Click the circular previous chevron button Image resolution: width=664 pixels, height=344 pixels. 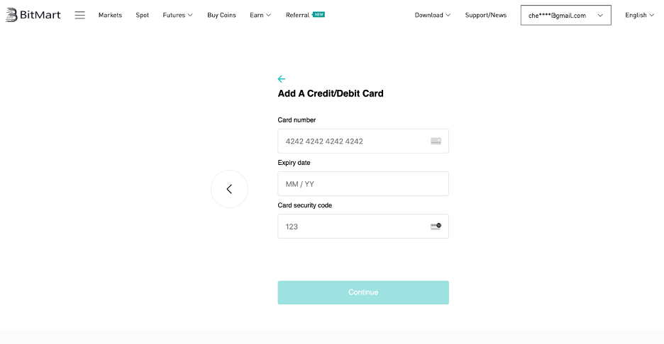click(x=230, y=189)
